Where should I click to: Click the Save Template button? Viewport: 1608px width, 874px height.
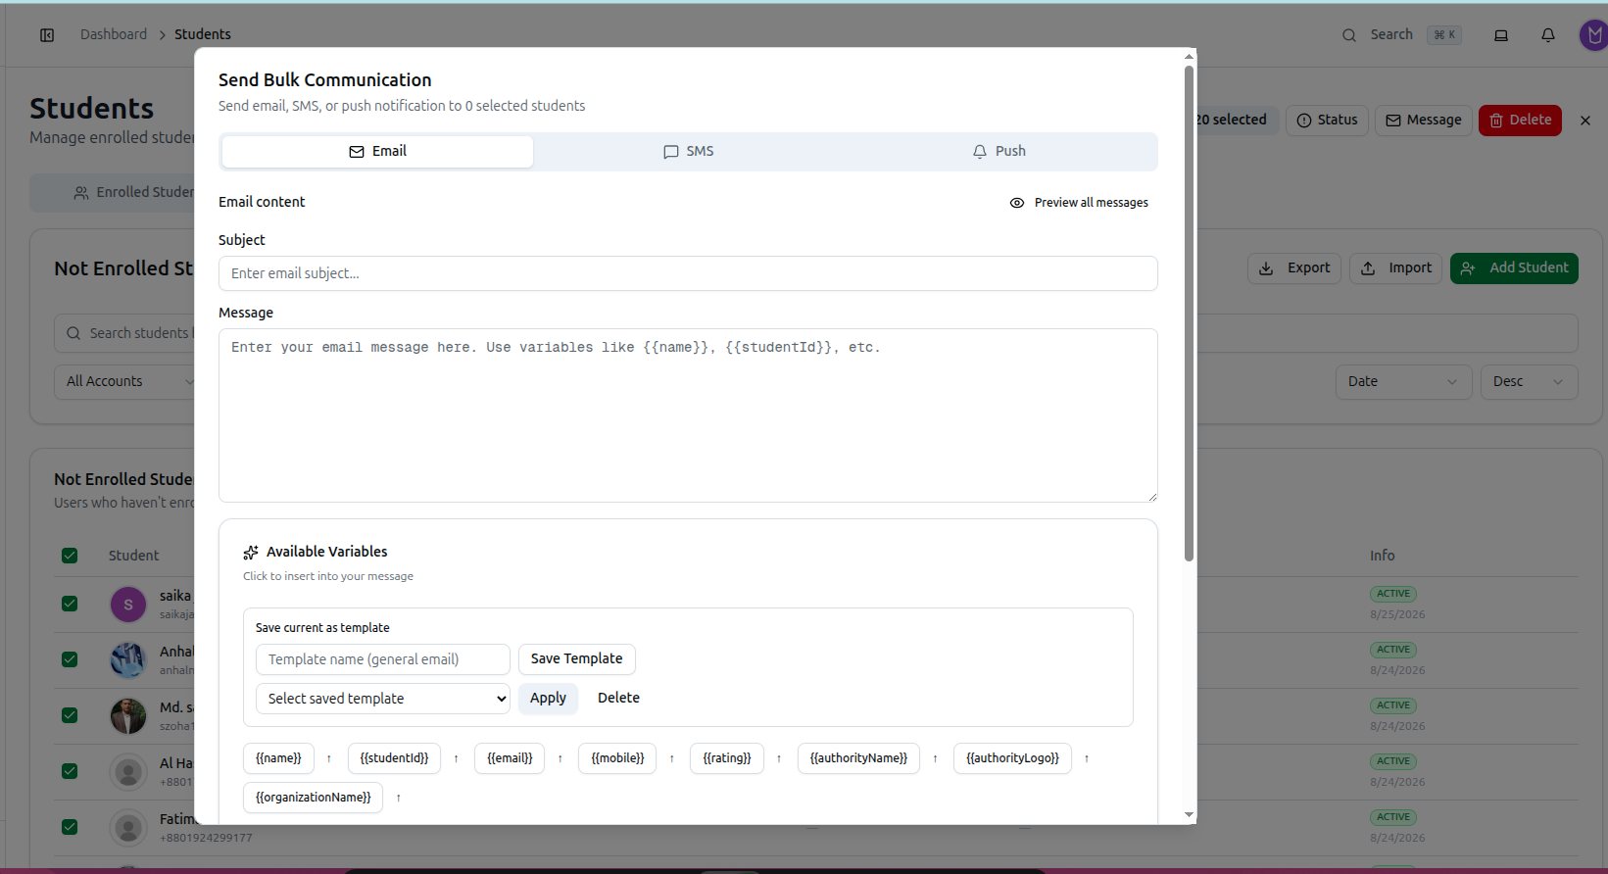pos(577,659)
